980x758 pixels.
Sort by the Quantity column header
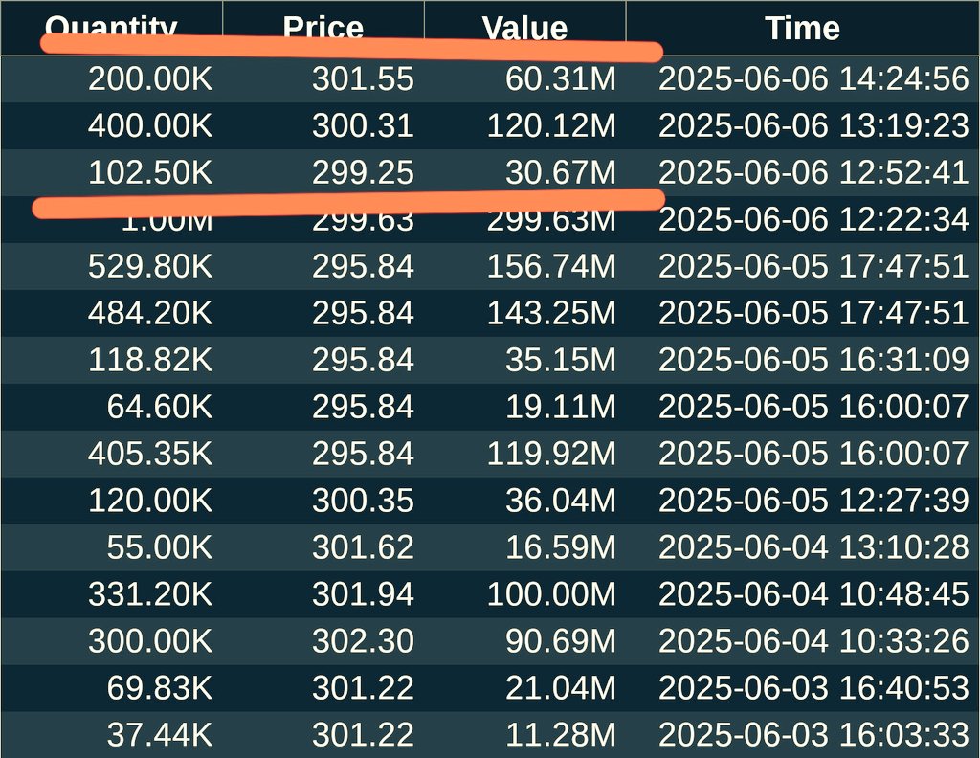coord(111,28)
